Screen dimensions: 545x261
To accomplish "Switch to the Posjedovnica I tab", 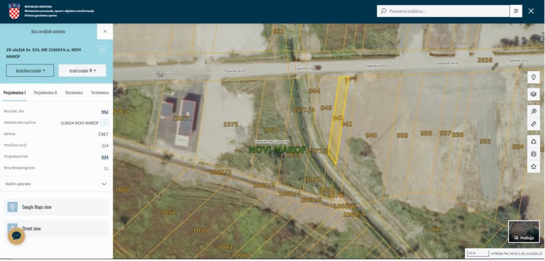I will point(14,93).
